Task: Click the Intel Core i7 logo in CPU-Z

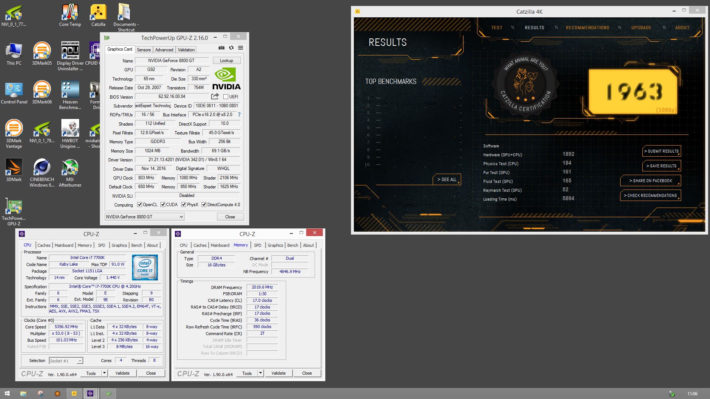Action: 145,267
